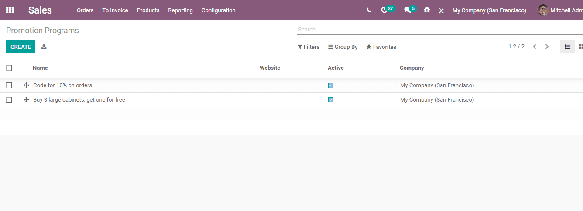Sort by the Website column header
The height and width of the screenshot is (211, 583).
pos(270,68)
